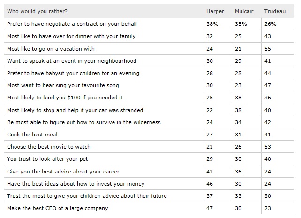
Task: Click Harper's 38% contract value
Action: click(212, 23)
